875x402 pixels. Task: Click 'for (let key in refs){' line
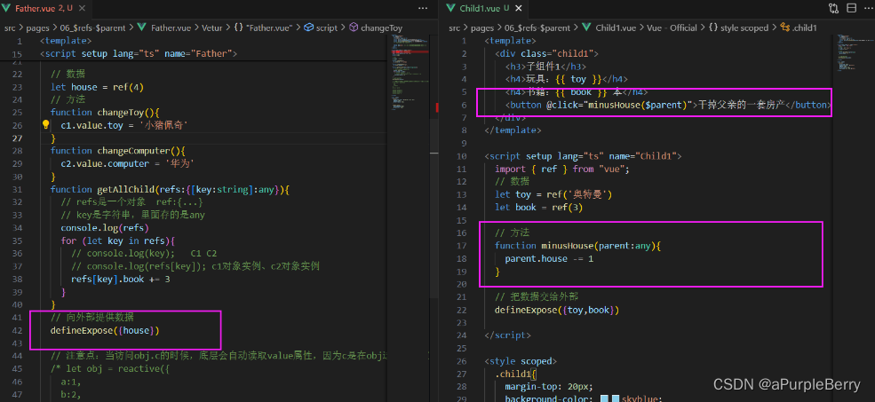click(118, 240)
